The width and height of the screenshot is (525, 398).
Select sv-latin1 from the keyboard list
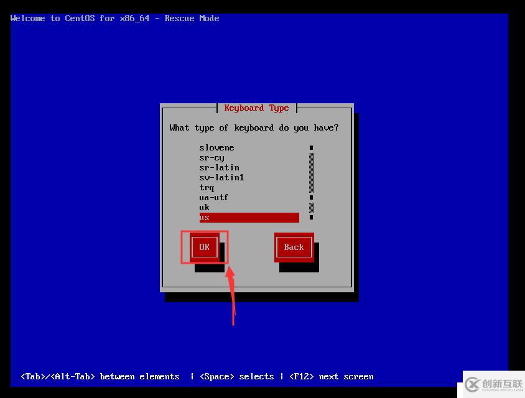click(221, 177)
